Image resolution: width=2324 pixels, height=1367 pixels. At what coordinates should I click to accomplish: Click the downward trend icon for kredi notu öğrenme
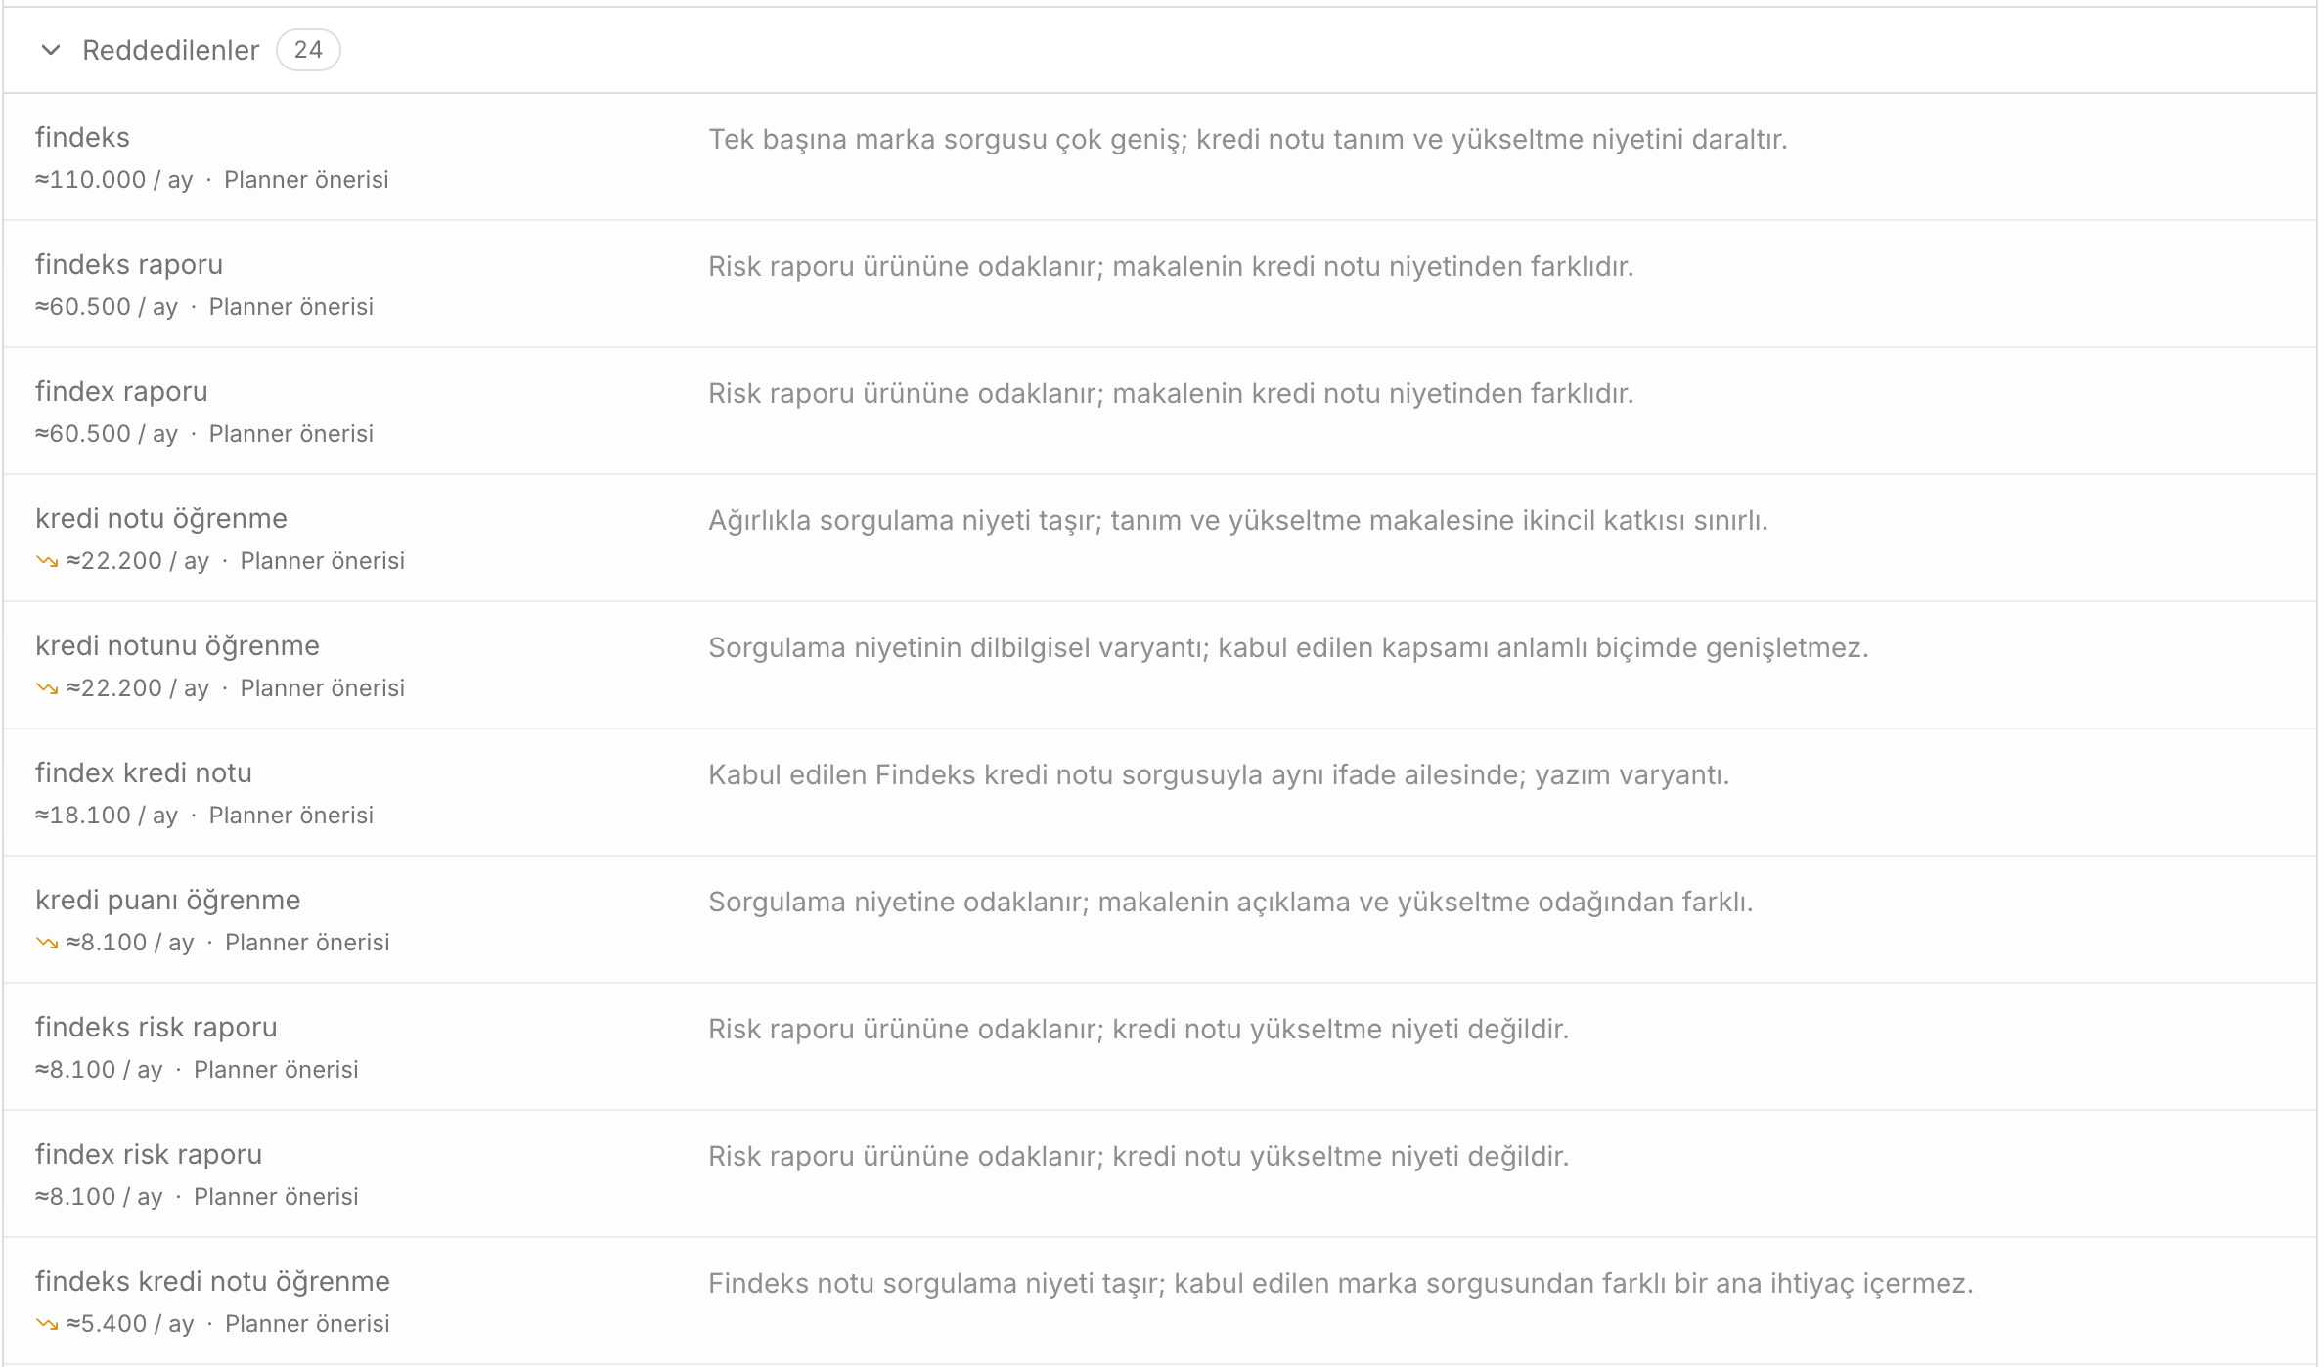47,561
